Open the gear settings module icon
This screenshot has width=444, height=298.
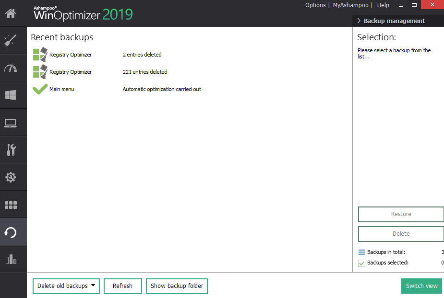[11, 177]
